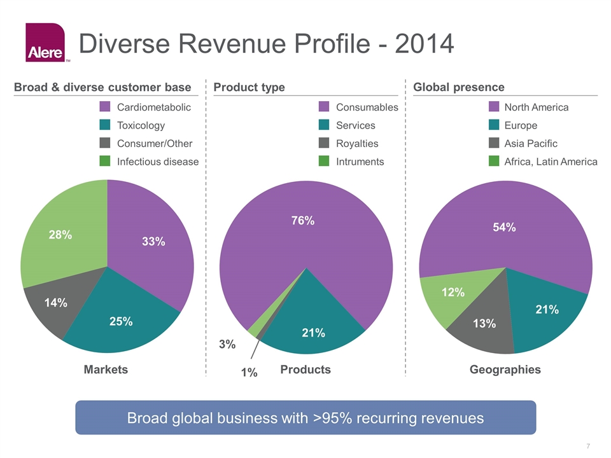Click the "Broad & diverse customer base" heading

click(x=102, y=87)
